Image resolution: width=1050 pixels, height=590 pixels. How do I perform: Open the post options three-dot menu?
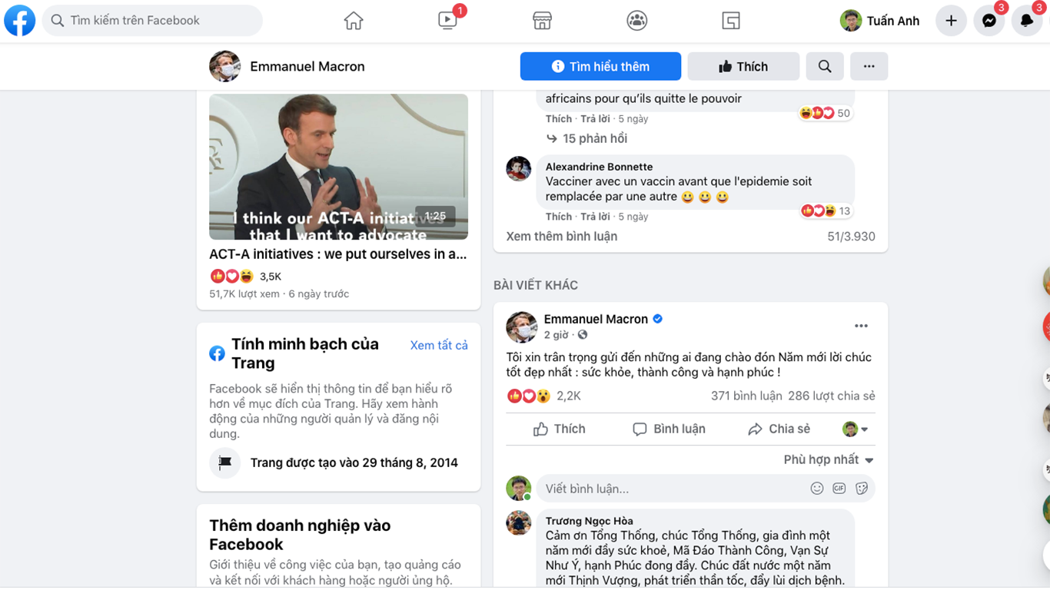(861, 326)
